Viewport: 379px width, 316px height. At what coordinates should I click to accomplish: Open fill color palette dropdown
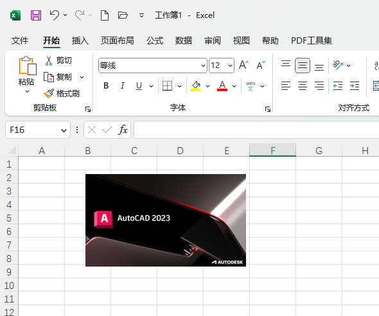coord(208,86)
